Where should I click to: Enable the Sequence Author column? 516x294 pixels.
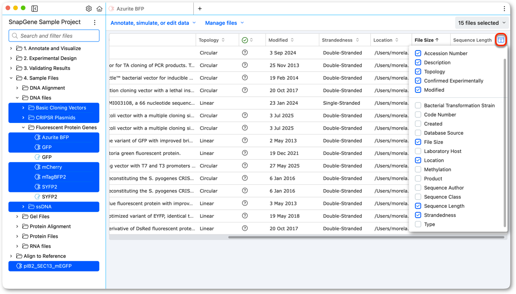[418, 188]
